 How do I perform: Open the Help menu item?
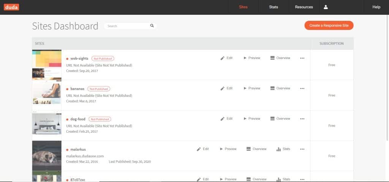[x=376, y=7]
